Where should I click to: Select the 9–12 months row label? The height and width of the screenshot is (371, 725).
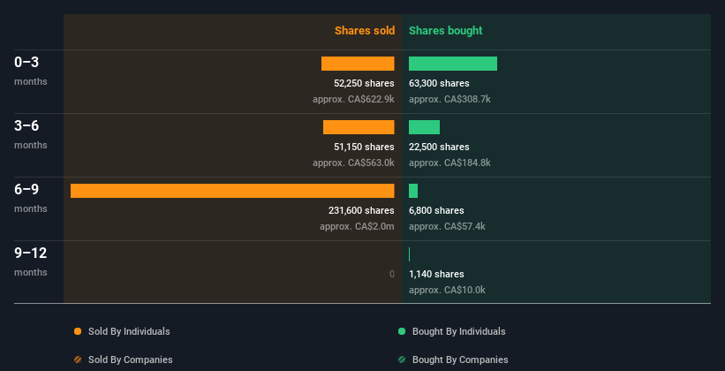click(x=31, y=261)
